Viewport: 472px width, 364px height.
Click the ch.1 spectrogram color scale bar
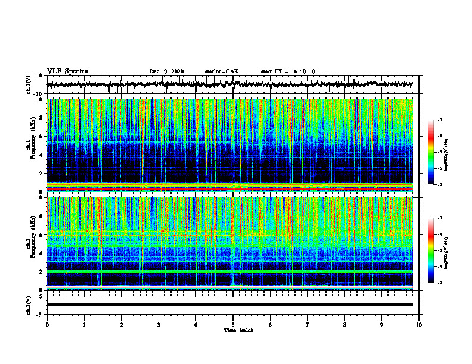tap(431, 152)
